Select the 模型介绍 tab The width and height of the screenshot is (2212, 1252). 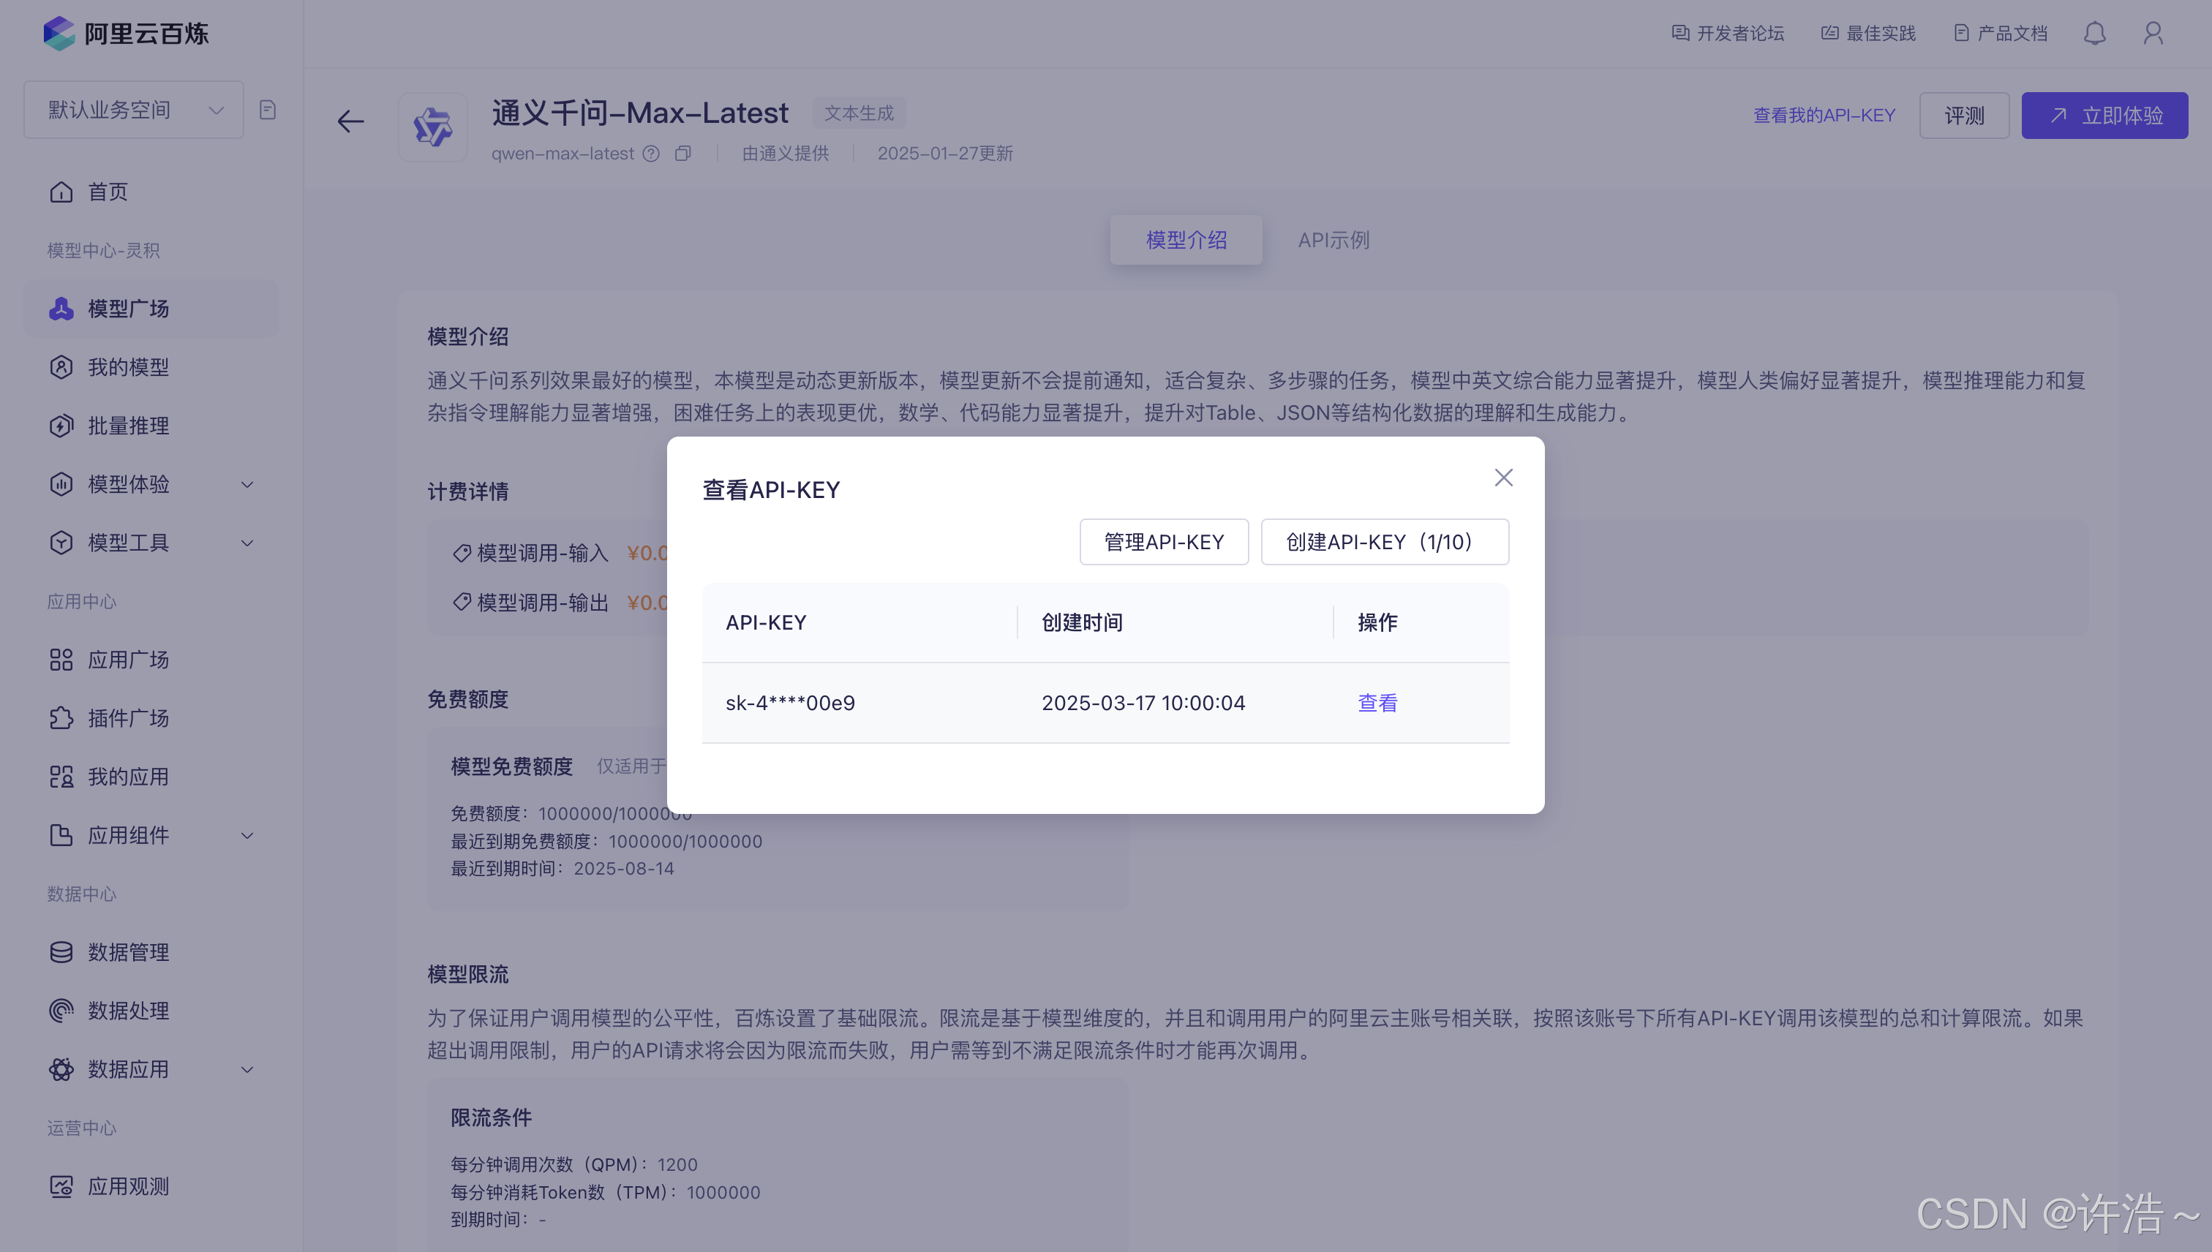(1186, 240)
